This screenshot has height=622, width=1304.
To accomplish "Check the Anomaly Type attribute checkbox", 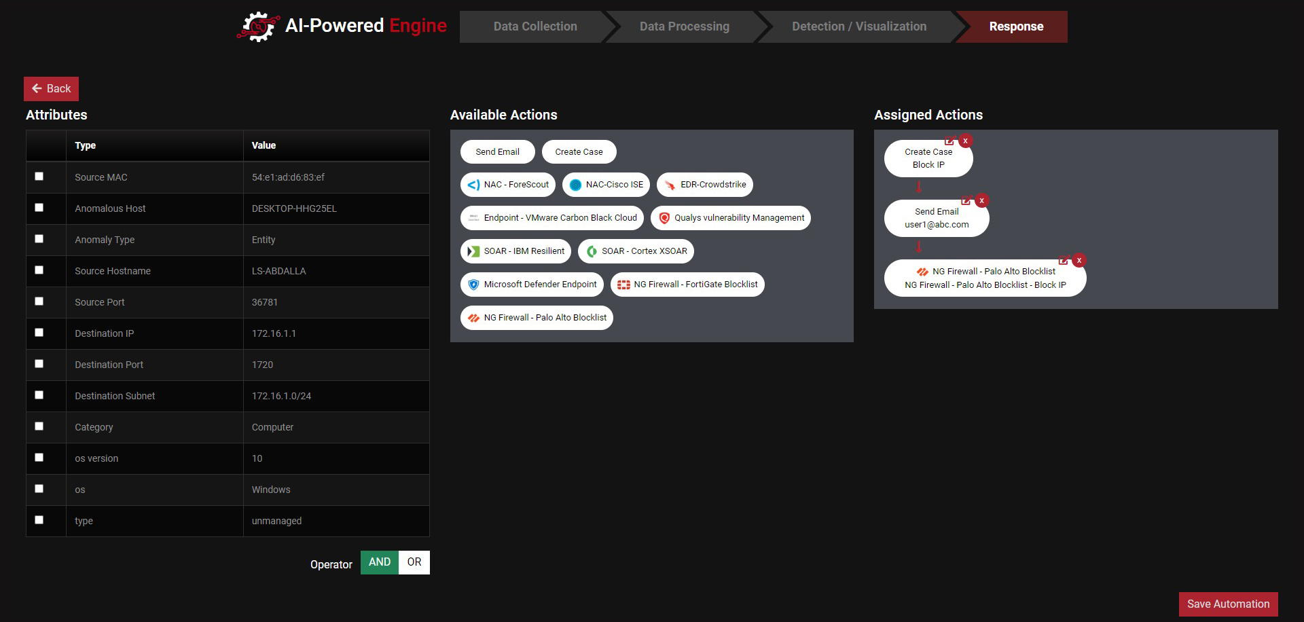I will pos(39,239).
